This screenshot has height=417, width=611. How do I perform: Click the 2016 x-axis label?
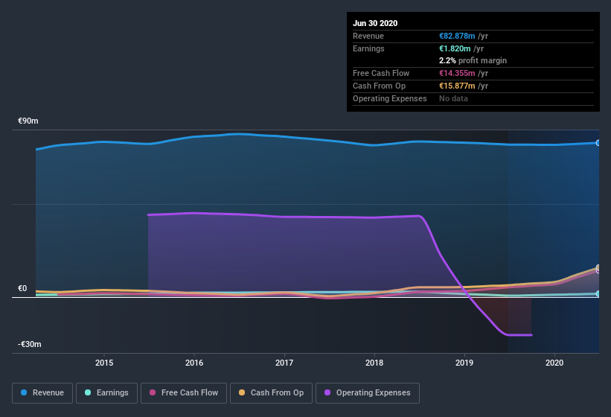point(194,363)
